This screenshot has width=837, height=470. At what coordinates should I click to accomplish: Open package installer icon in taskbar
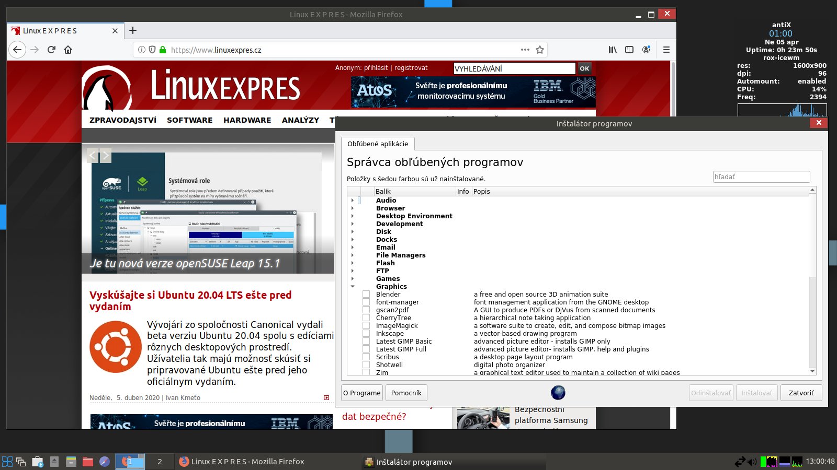[x=38, y=462]
